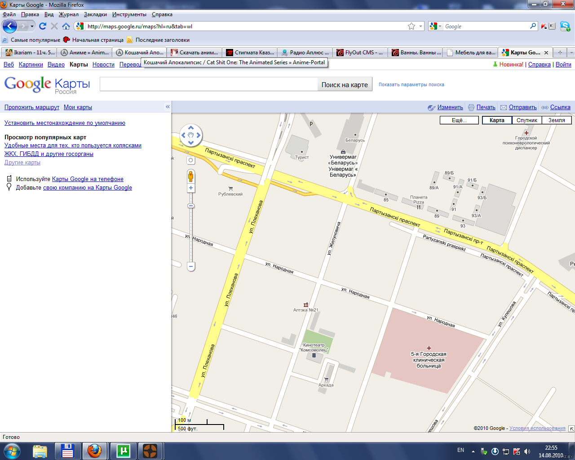The width and height of the screenshot is (575, 460).
Task: Switch to the Радио Аплюс tab
Action: click(305, 53)
